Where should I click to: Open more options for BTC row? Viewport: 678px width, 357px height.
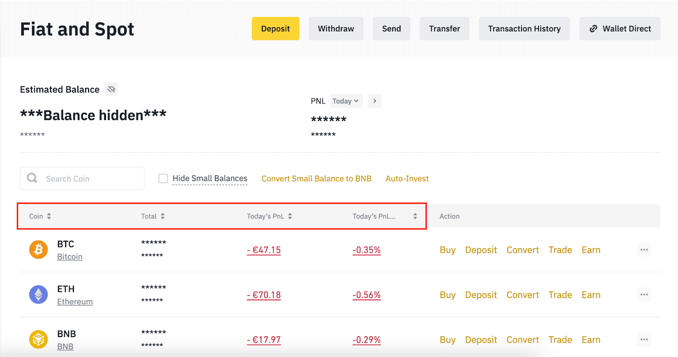[x=644, y=250]
